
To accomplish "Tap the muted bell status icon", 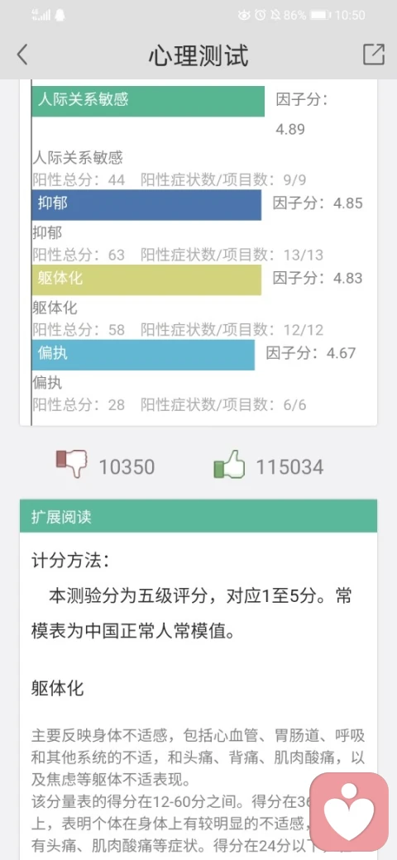I will (275, 16).
